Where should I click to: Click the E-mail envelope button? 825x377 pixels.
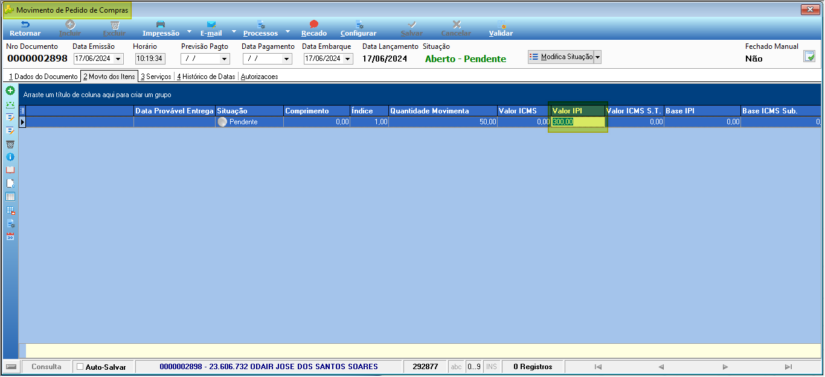[211, 28]
